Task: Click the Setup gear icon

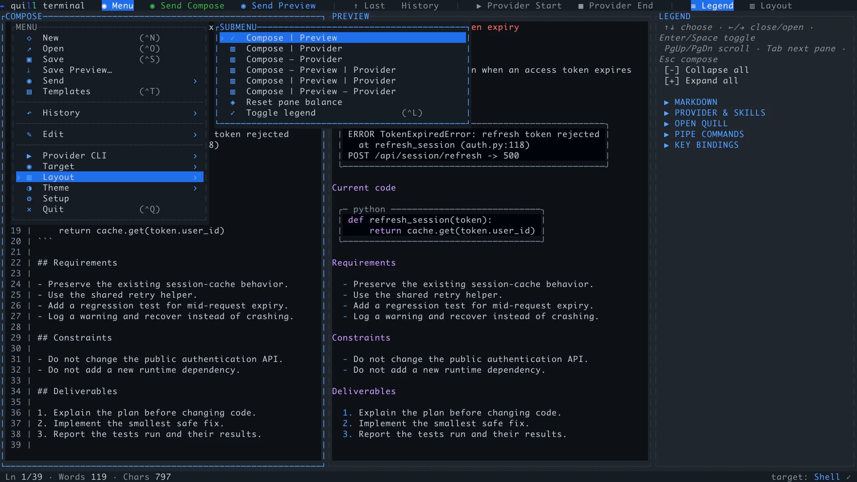Action: 29,199
